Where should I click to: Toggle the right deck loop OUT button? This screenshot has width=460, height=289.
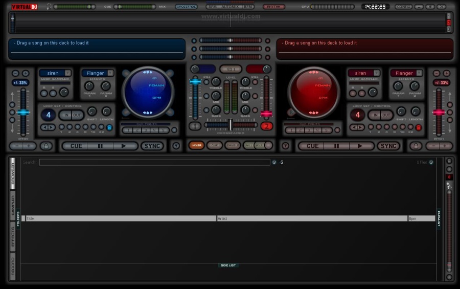pyautogui.click(x=386, y=115)
